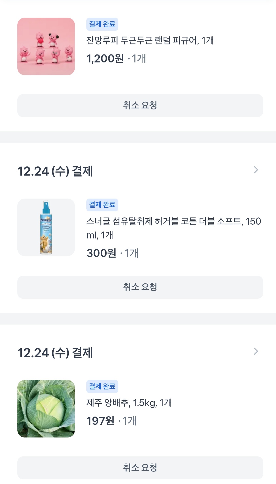Tap the 197원 price text
Viewport: 276px width, 484px height.
(x=100, y=421)
